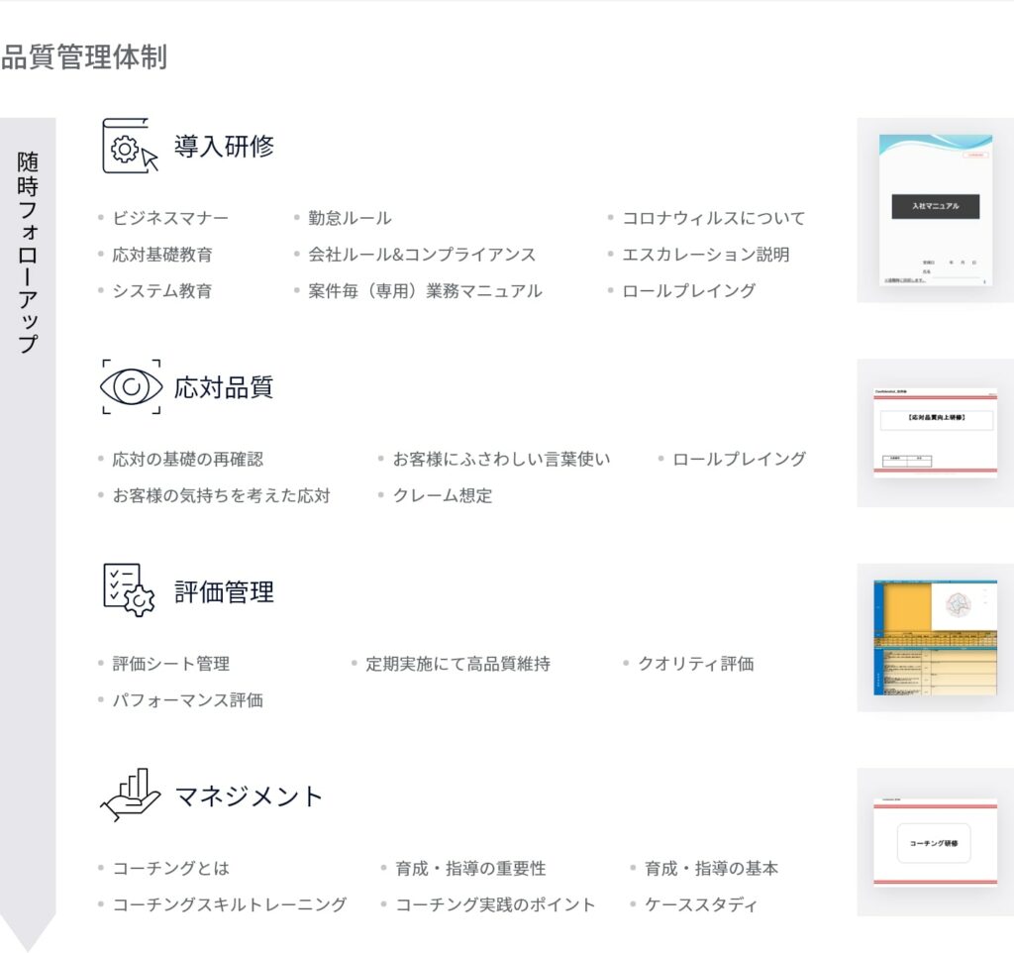Open the evaluation sheet spreadsheet thumbnail
1014x953 pixels.
935,637
